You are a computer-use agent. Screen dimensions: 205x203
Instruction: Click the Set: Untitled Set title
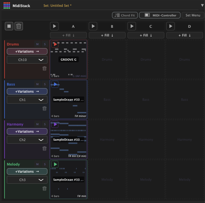pos(57,5)
